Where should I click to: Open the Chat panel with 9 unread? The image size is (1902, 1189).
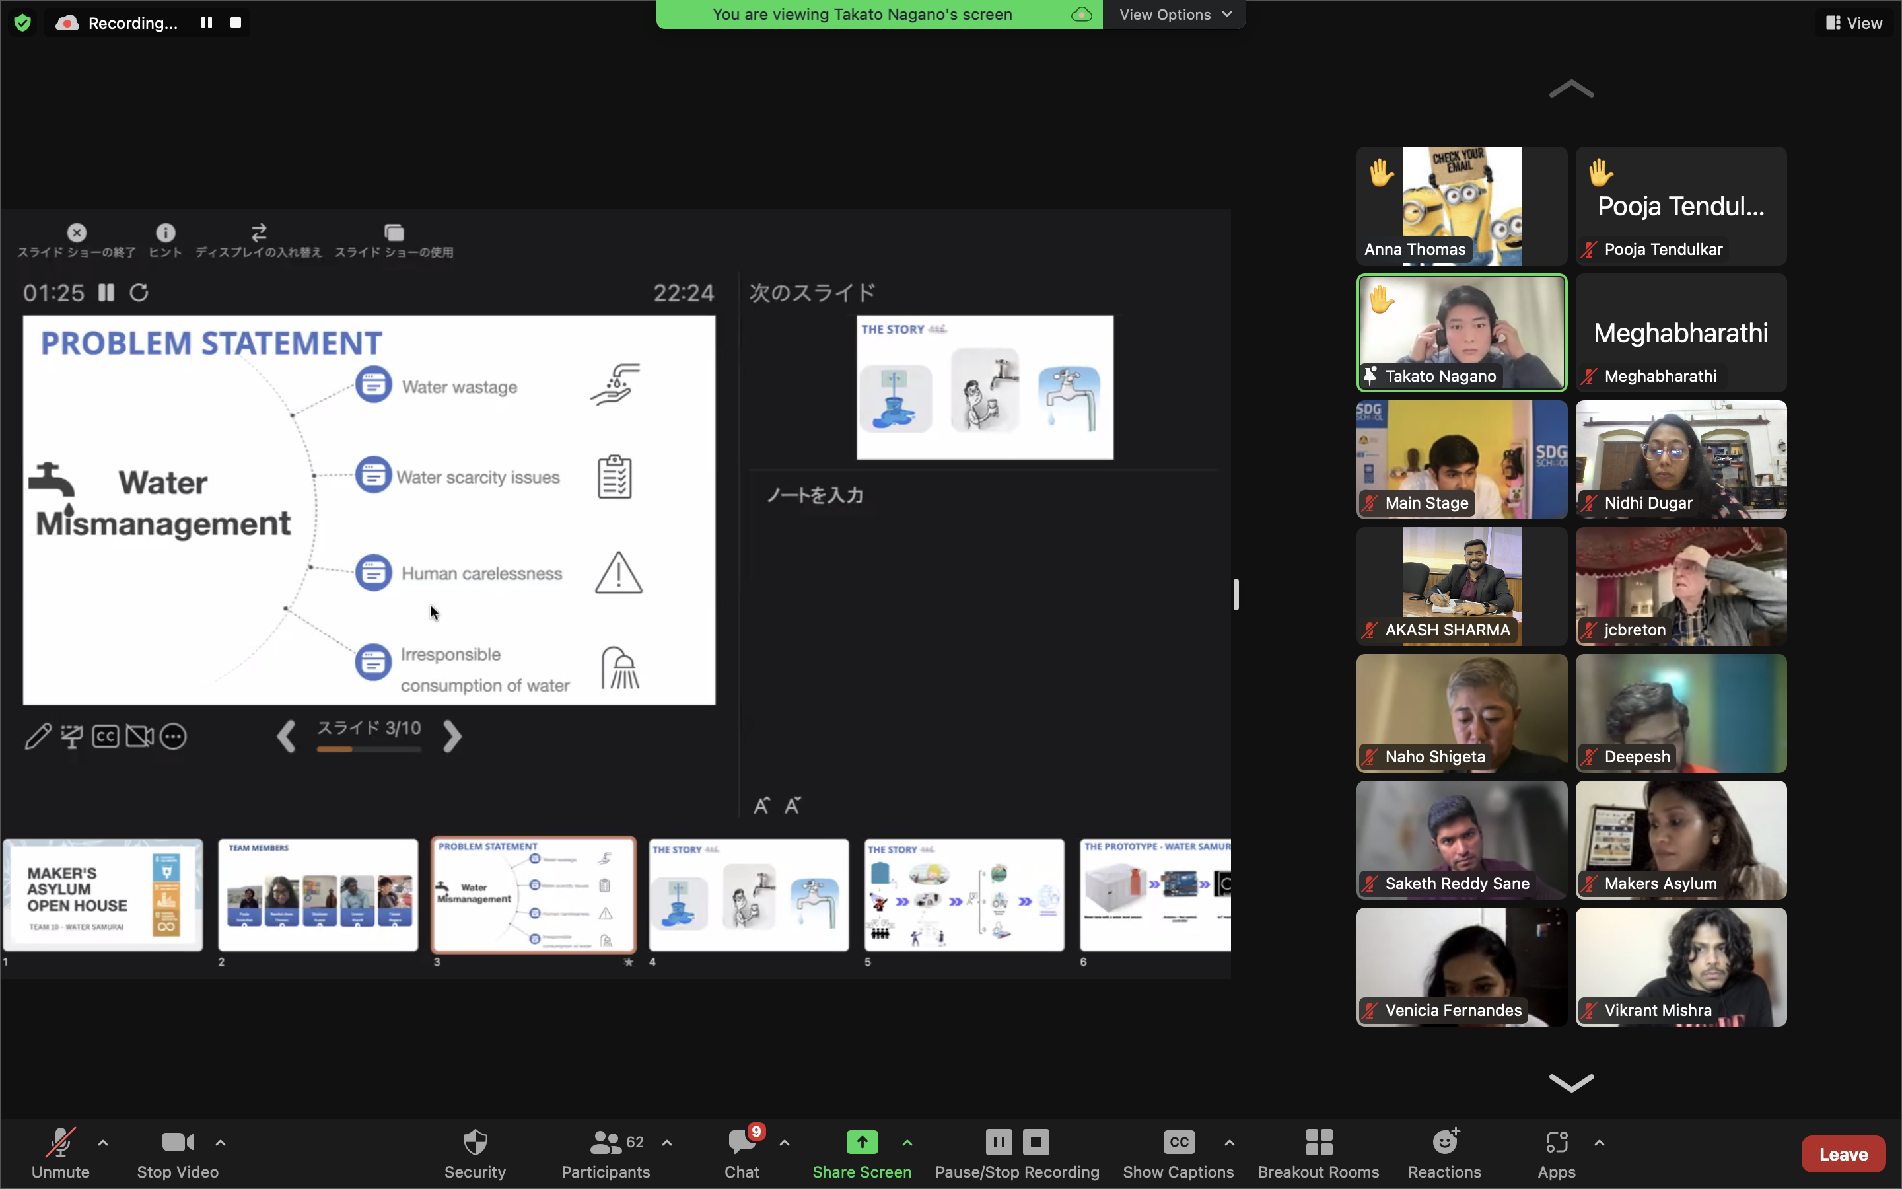tap(741, 1153)
